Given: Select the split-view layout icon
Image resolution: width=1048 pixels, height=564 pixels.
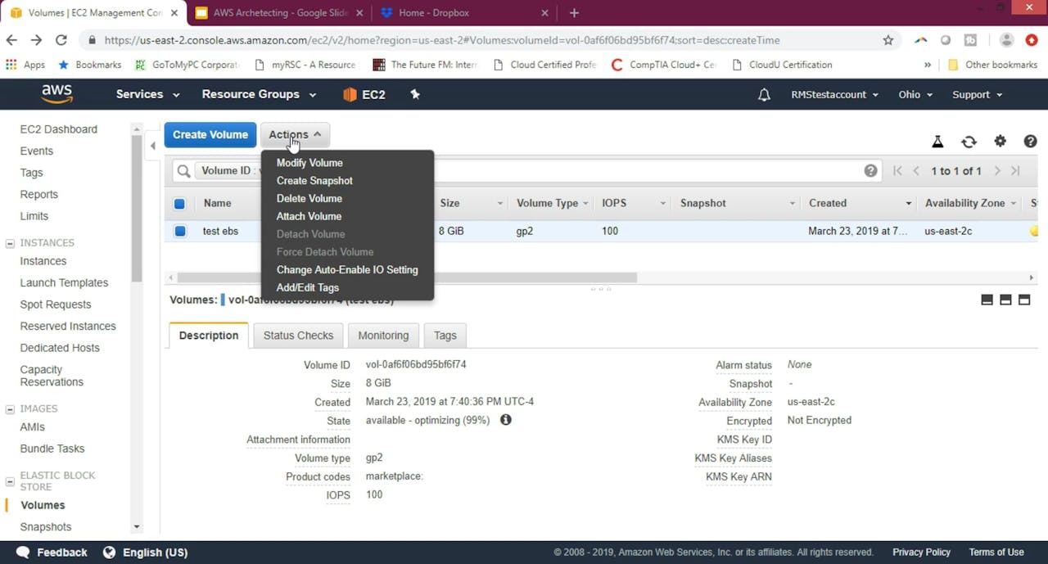Looking at the screenshot, I should [x=1005, y=300].
